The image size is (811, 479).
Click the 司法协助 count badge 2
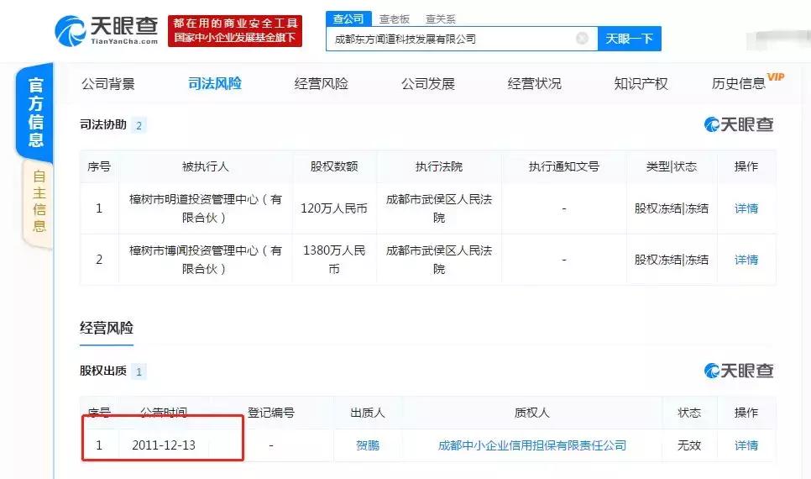(x=139, y=125)
